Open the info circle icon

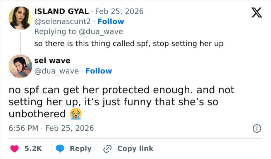(x=256, y=128)
